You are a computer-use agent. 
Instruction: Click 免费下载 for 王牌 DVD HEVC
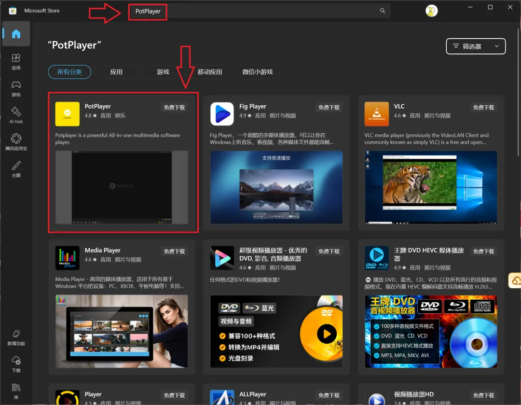click(x=483, y=251)
